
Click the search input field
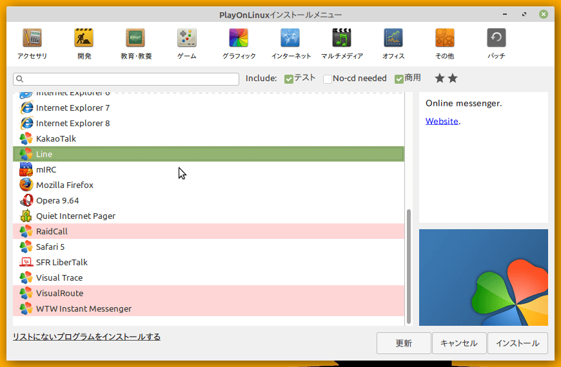(x=126, y=79)
